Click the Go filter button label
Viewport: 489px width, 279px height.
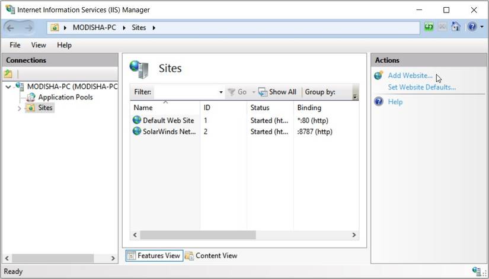point(242,92)
